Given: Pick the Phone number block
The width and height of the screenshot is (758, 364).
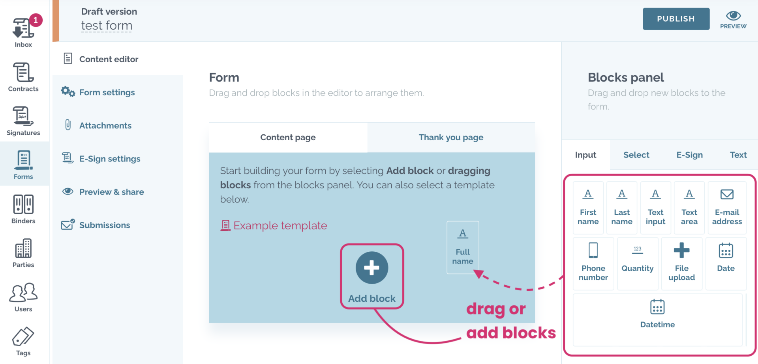Looking at the screenshot, I should pos(593,262).
